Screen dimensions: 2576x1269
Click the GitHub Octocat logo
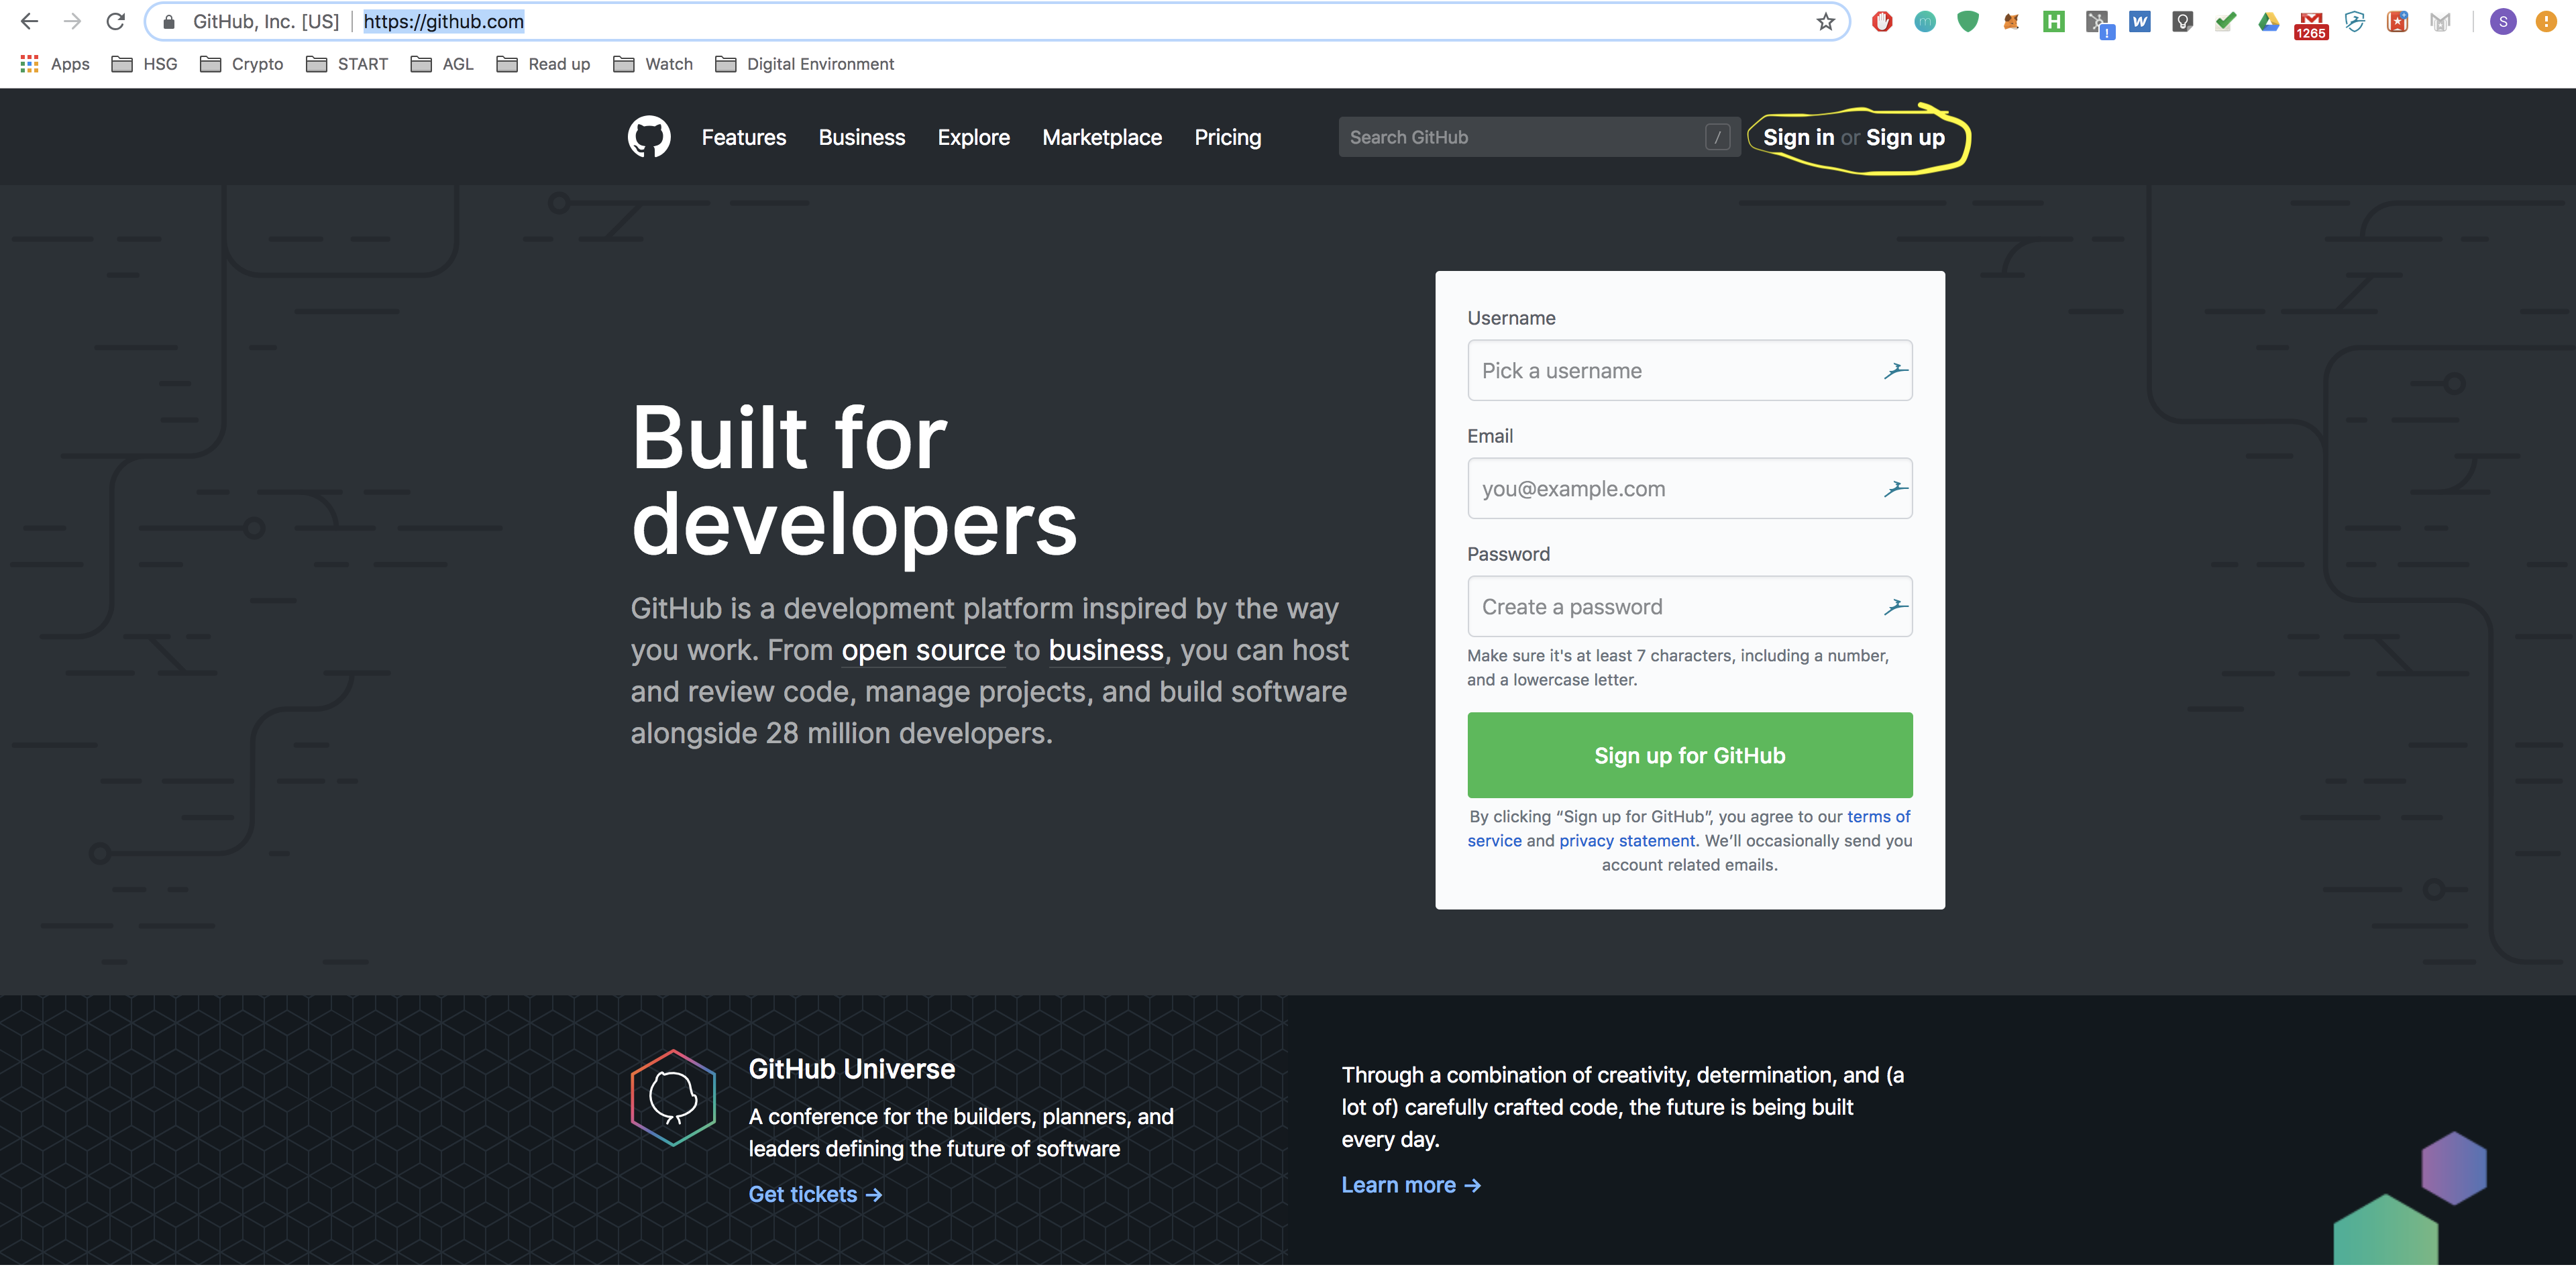tap(649, 137)
